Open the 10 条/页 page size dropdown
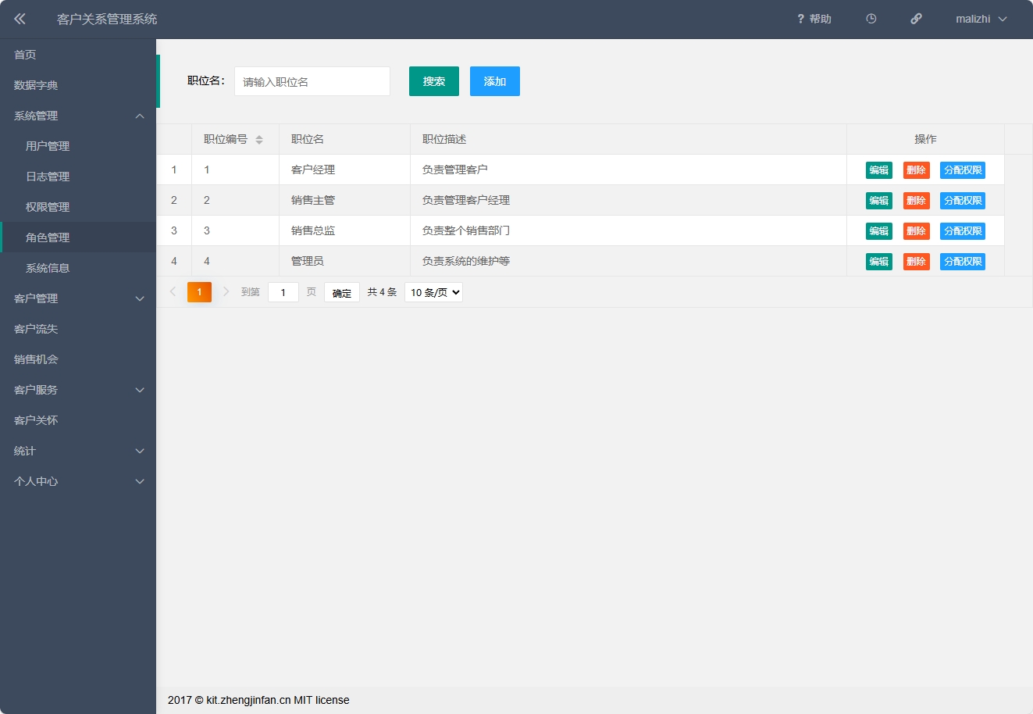The image size is (1033, 714). [433, 291]
